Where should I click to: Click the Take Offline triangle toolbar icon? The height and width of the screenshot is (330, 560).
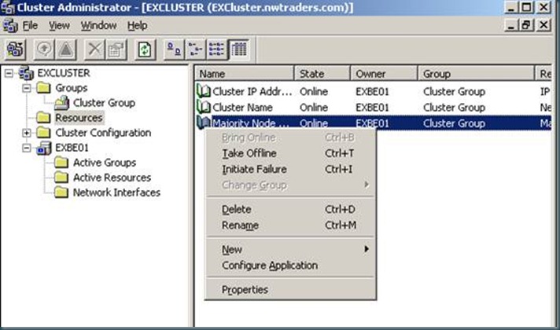coord(66,49)
